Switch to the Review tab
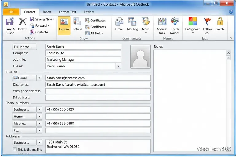 pos(89,12)
